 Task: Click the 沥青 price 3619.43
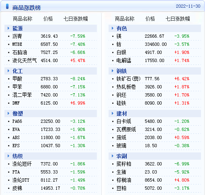(49, 36)
